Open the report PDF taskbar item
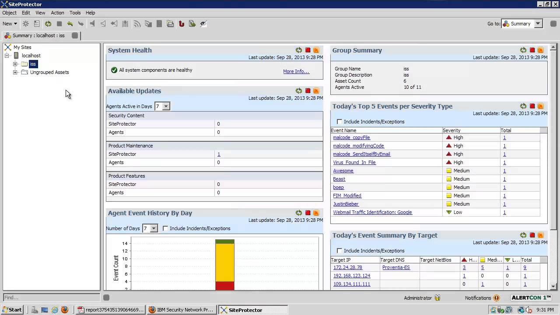 110,310
